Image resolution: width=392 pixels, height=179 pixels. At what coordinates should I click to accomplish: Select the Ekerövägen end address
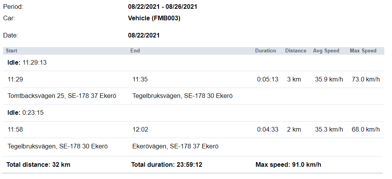pos(175,146)
